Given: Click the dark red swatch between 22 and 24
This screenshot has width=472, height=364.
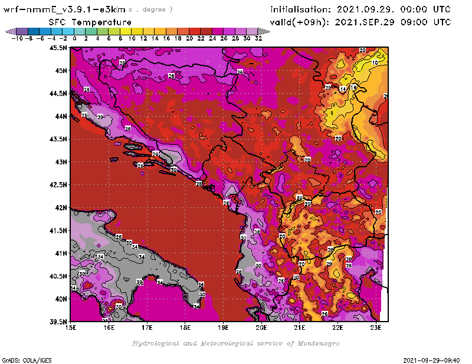Looking at the screenshot, I should (206, 32).
